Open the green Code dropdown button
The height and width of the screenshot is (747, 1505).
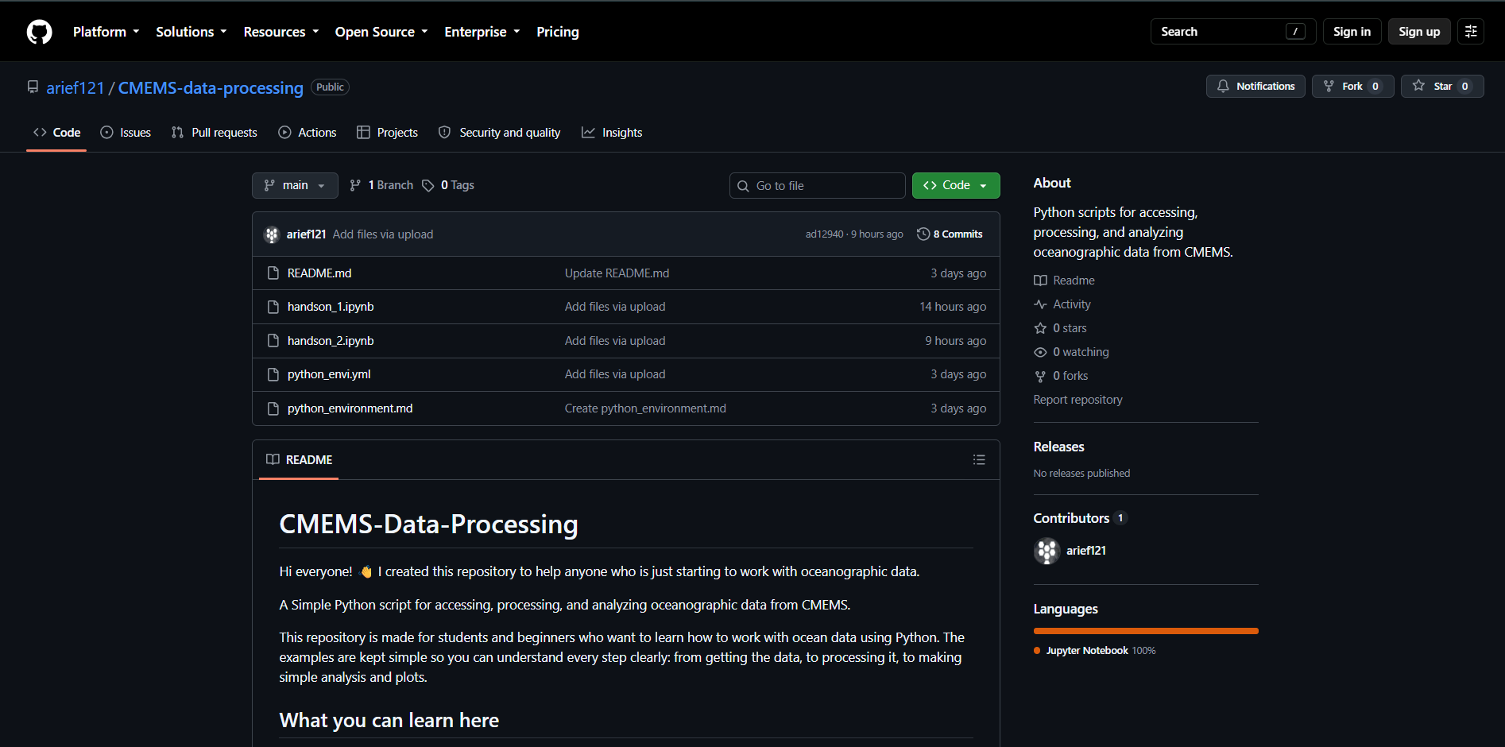(956, 185)
